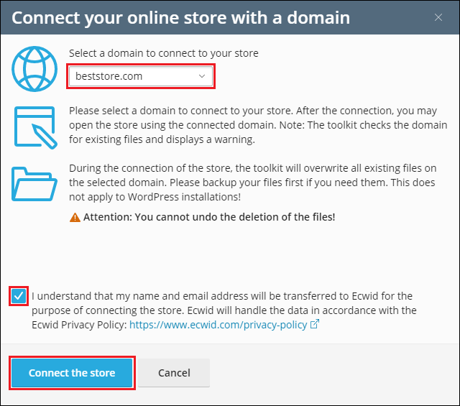Click the external link icon after the privacy URL
This screenshot has width=460, height=406.
click(x=314, y=325)
